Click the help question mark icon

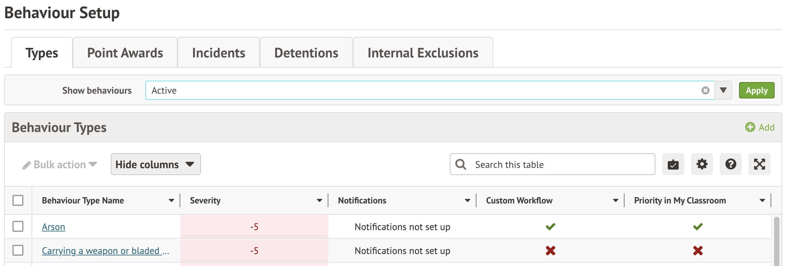pyautogui.click(x=730, y=164)
